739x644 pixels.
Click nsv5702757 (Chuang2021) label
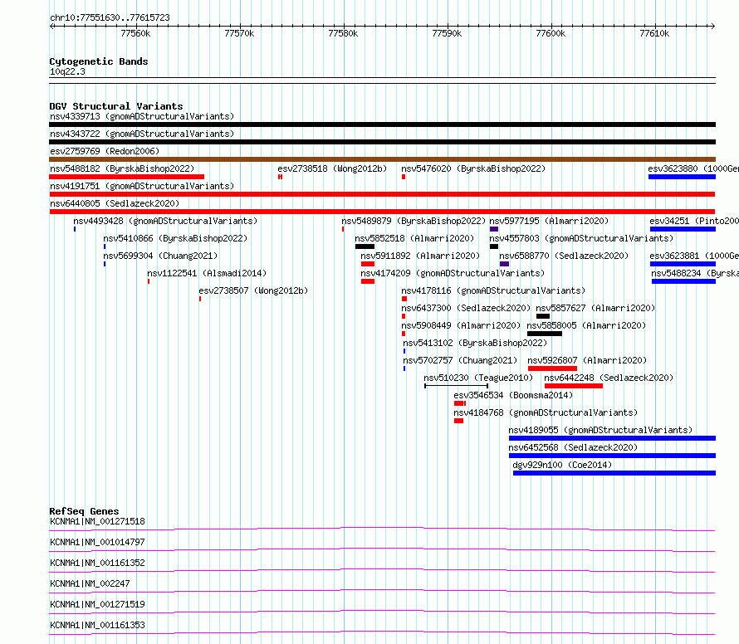pos(460,360)
